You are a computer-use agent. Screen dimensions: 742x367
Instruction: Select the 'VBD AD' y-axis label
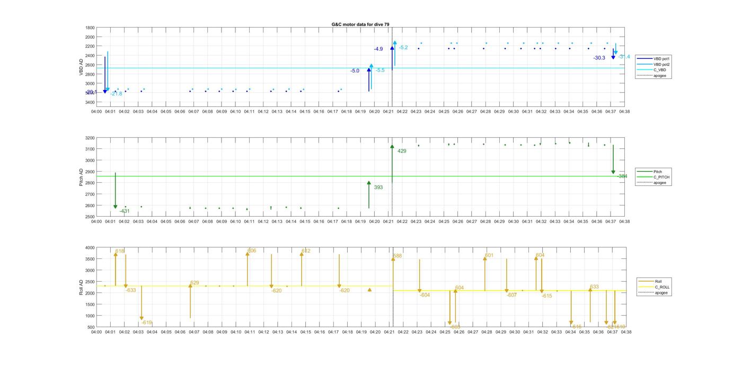81,67
